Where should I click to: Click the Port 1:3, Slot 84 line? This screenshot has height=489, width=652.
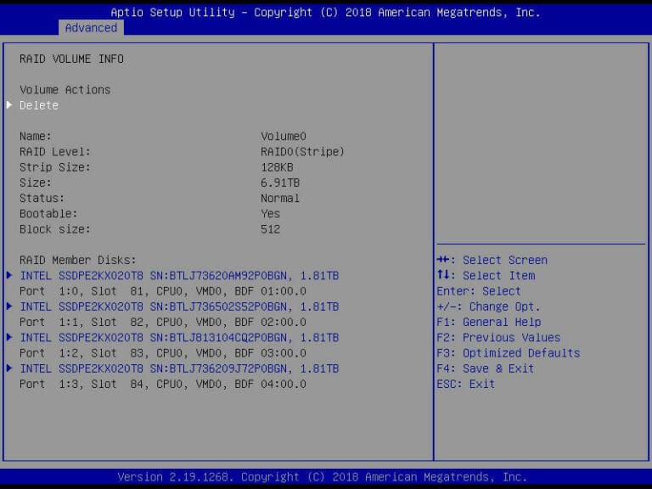163,385
